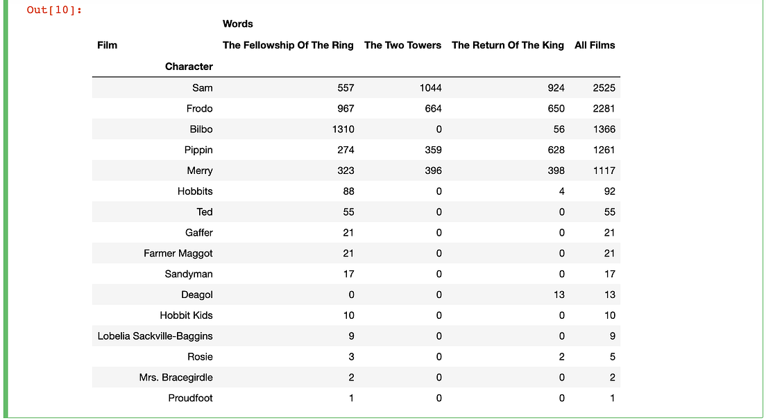This screenshot has height=420, width=766.
Task: Select The Return Of The King column header
Action: (508, 45)
